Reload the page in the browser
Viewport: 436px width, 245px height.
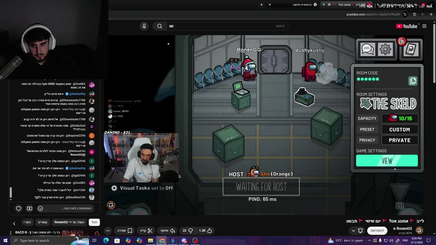click(415, 14)
